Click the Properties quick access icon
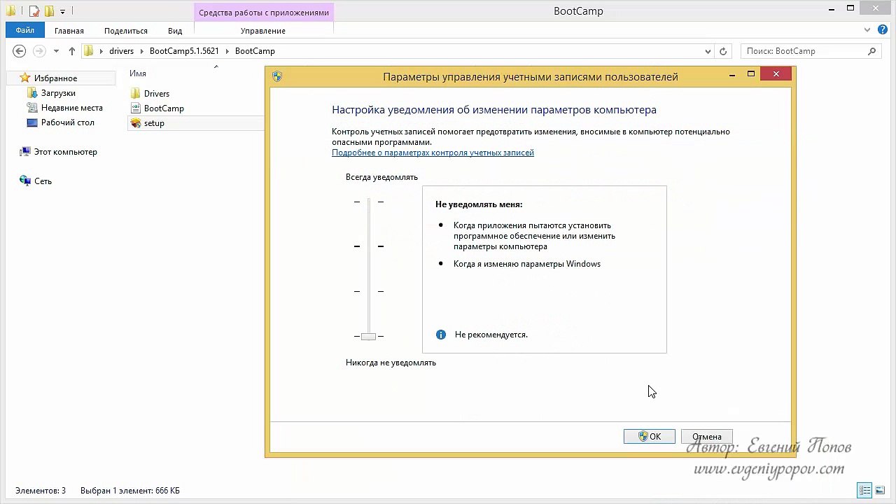 point(34,11)
